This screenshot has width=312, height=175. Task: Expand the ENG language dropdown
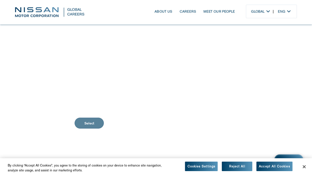tap(282, 12)
